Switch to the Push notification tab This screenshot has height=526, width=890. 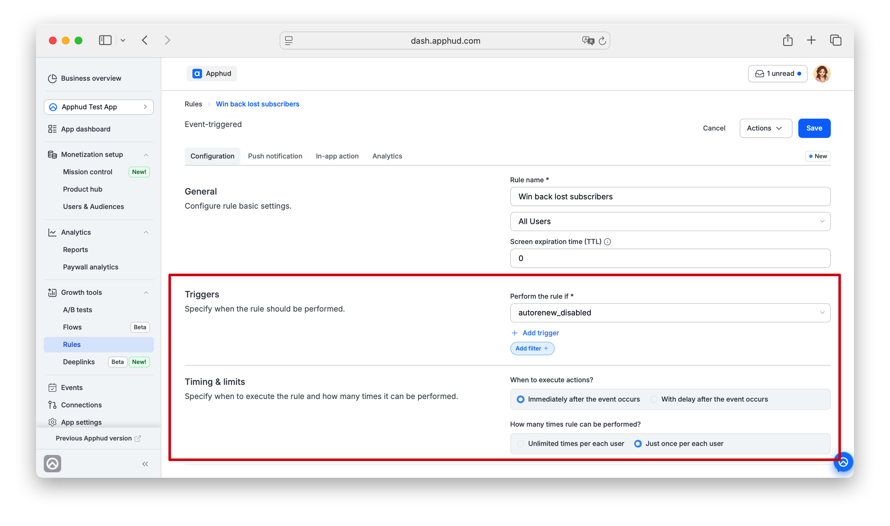[x=275, y=156]
